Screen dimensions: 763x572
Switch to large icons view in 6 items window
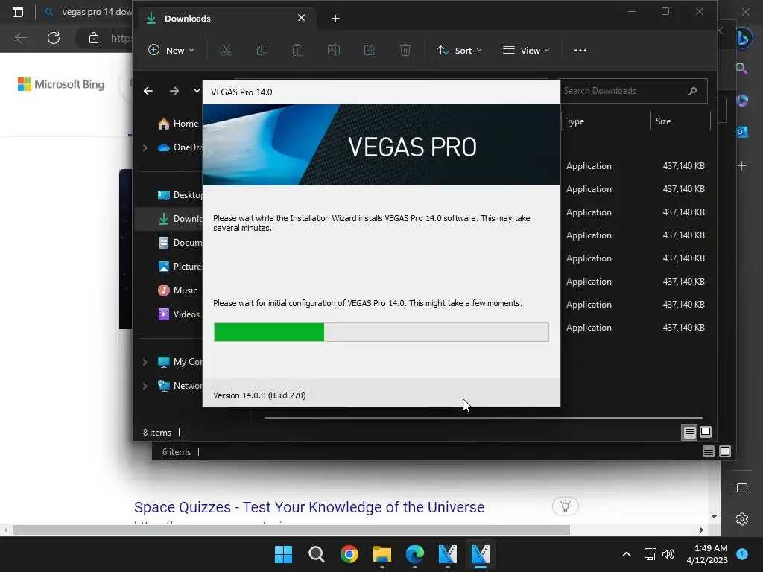[725, 451]
